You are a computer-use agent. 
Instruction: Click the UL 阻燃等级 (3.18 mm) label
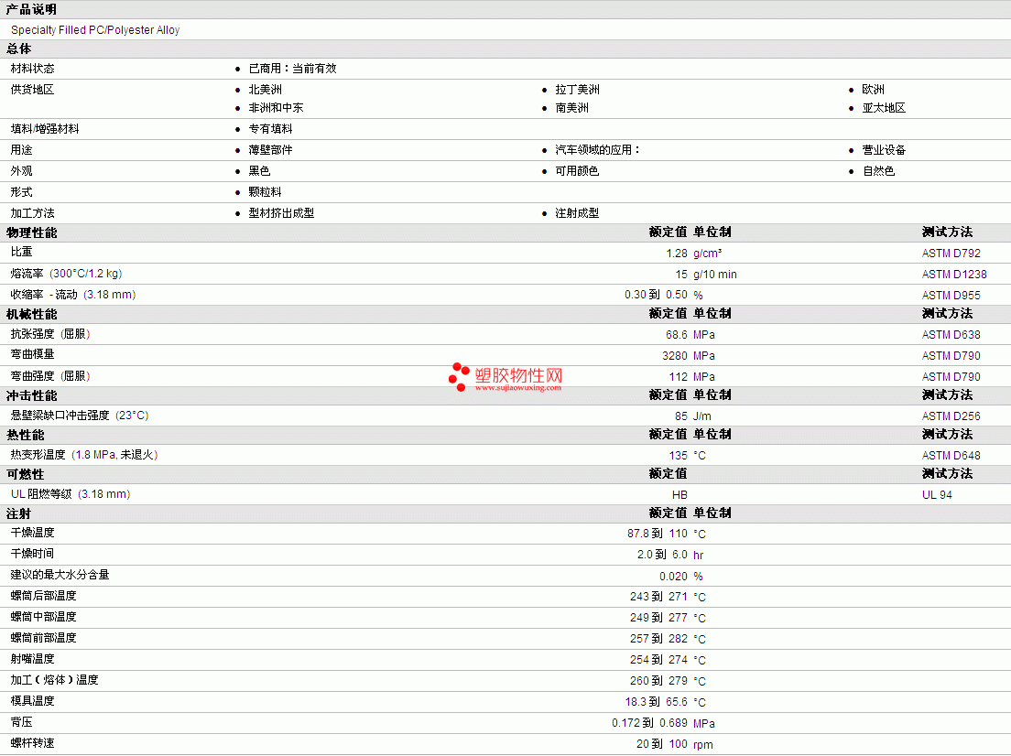click(71, 493)
